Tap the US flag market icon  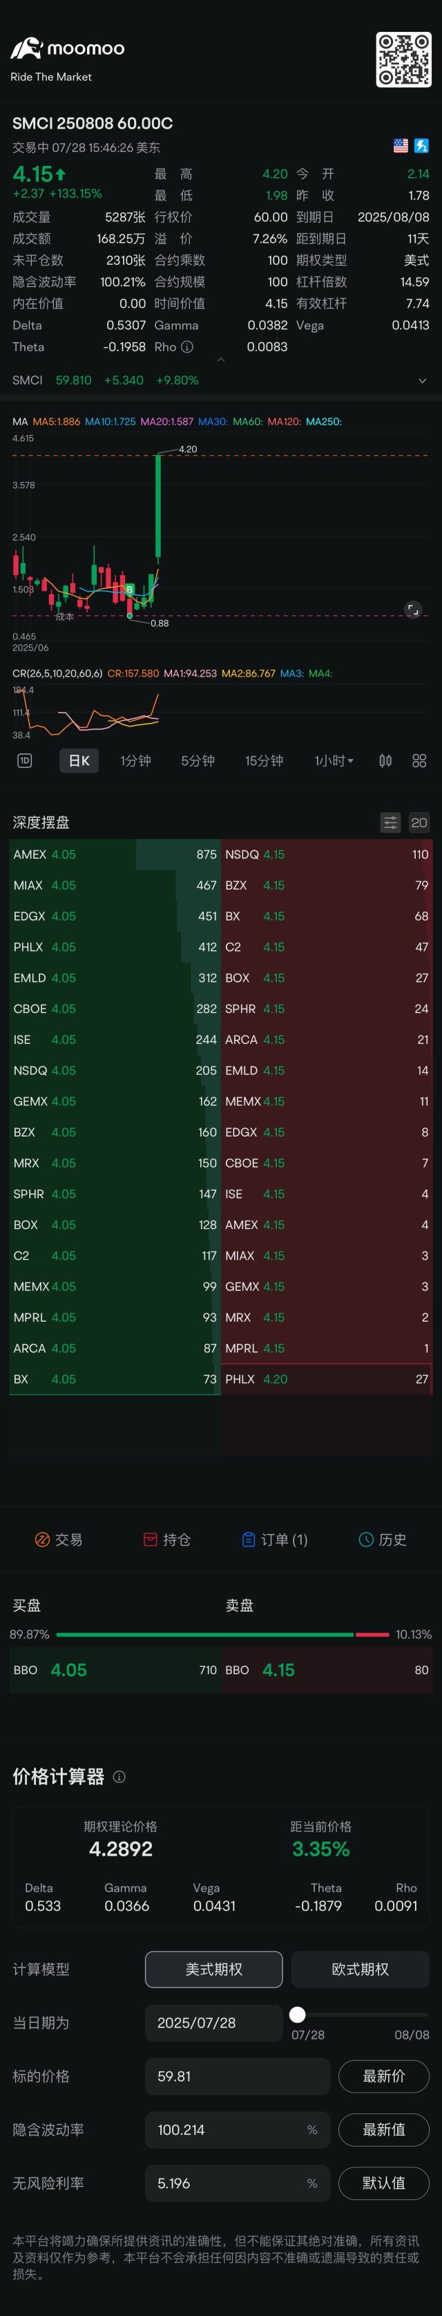401,146
